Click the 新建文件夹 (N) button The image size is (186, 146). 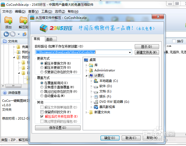[x=147, y=52]
